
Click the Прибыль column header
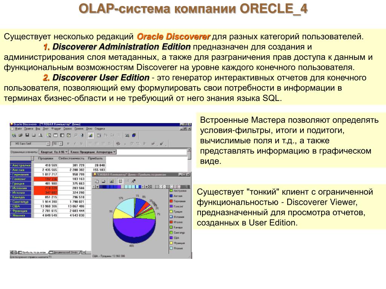click(x=95, y=158)
